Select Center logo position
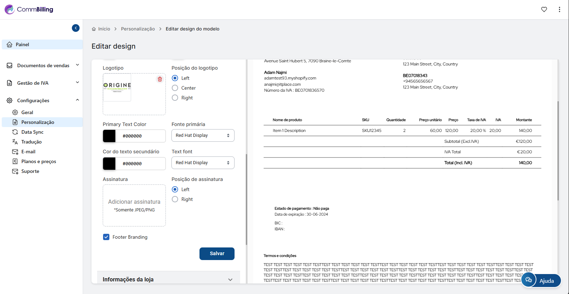The height and width of the screenshot is (294, 569). 175,88
